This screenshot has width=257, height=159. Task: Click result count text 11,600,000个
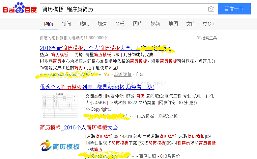[x=95, y=38]
